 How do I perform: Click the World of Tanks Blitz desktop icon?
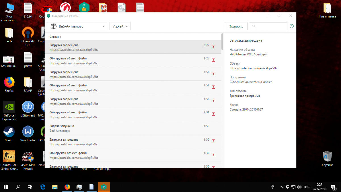65,7
